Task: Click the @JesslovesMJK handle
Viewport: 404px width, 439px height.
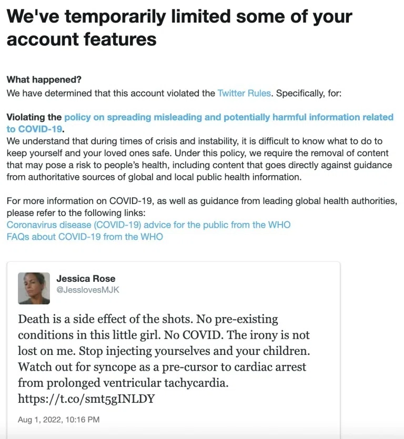Action: point(88,290)
